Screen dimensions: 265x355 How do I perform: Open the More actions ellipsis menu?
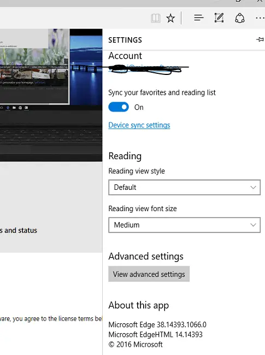coord(260,18)
